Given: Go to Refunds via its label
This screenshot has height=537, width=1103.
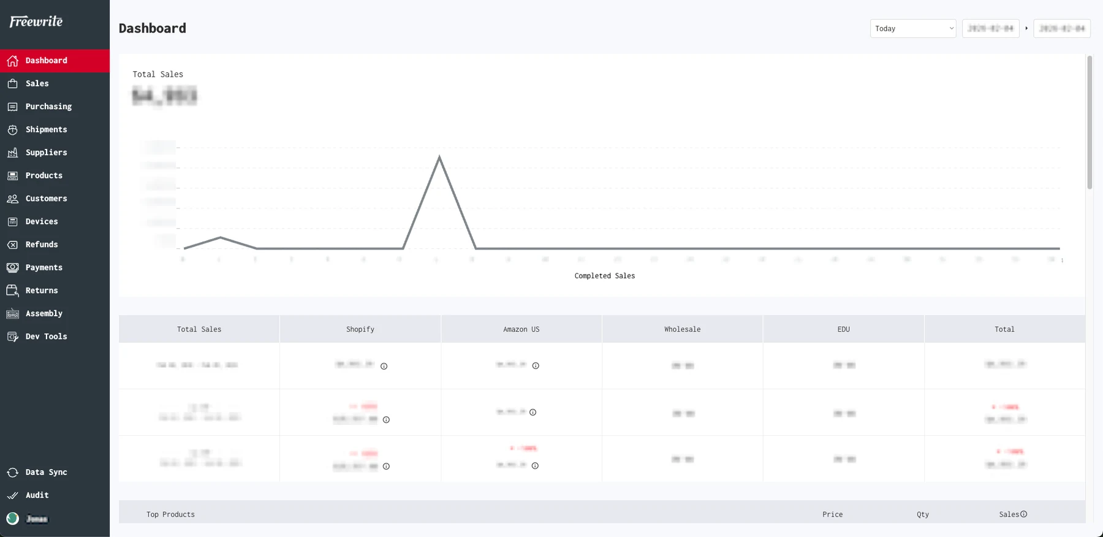Looking at the screenshot, I should 42,245.
